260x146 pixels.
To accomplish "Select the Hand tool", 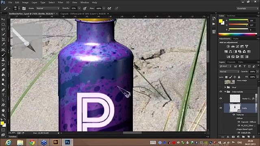I will coord(3,110).
